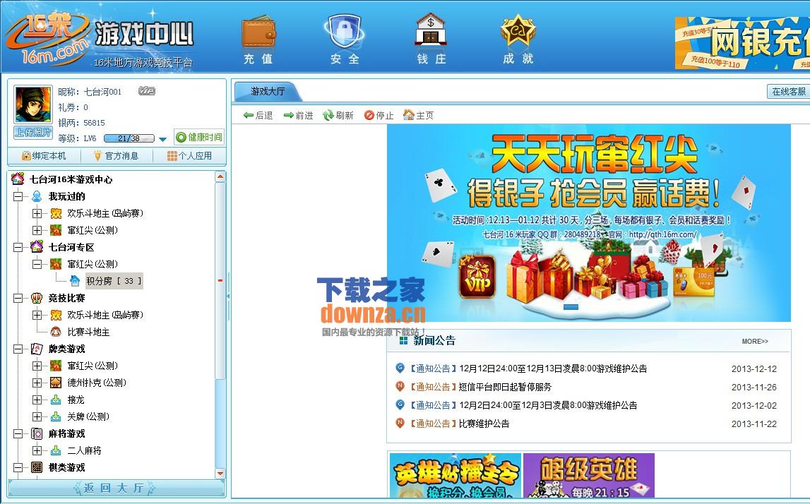Open level dropdown arrow beside 21/38

pyautogui.click(x=162, y=139)
